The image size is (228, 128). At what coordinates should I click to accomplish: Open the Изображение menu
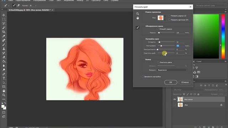(40, 1)
